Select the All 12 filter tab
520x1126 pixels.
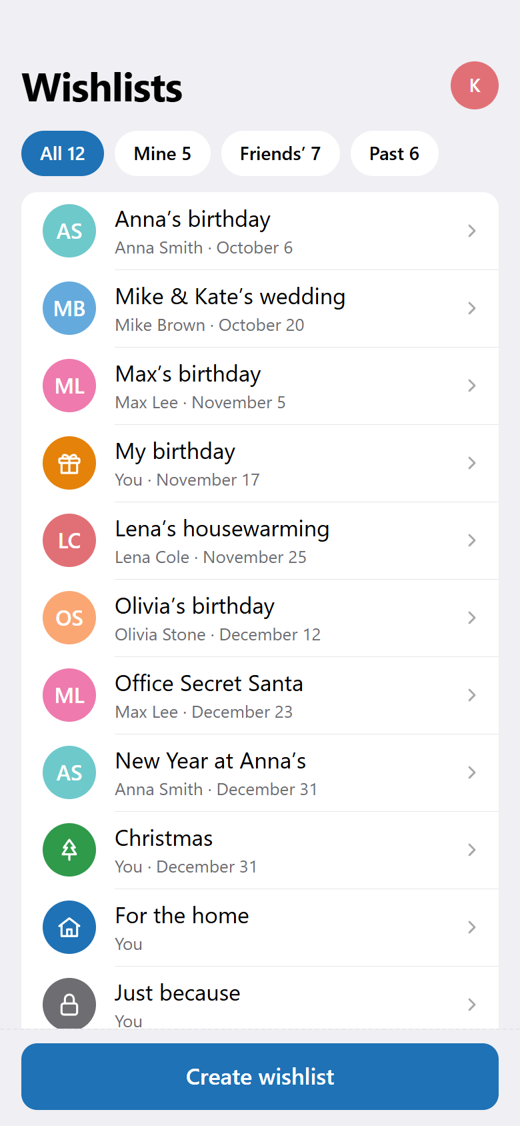63,153
